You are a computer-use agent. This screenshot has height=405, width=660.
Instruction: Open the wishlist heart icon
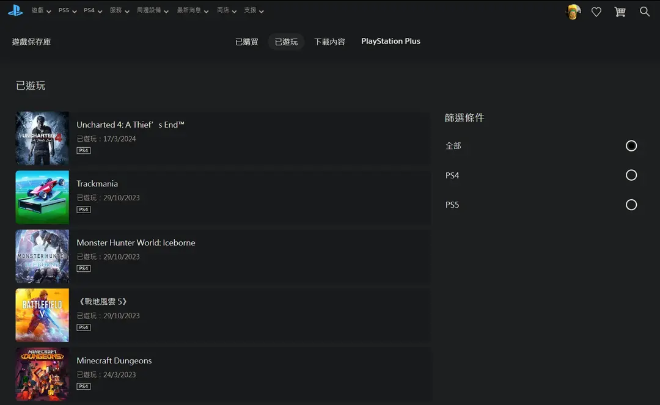click(596, 12)
